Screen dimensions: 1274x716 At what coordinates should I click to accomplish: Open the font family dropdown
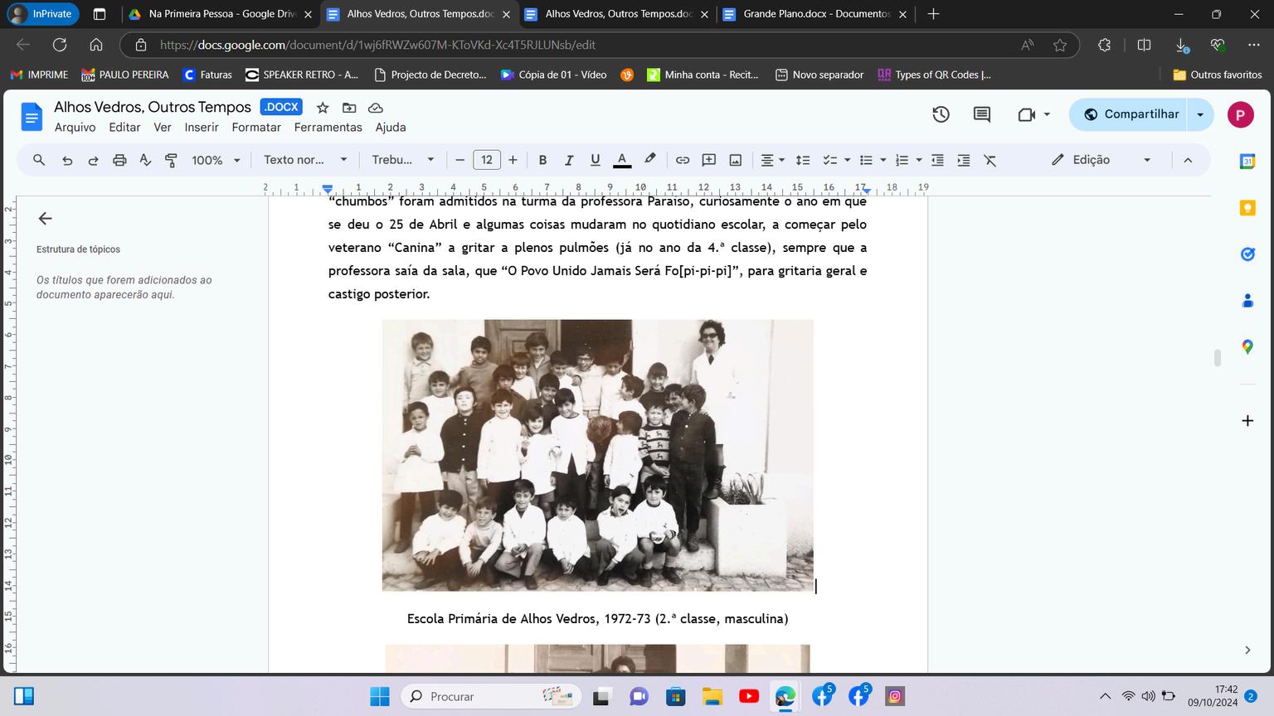tap(403, 160)
